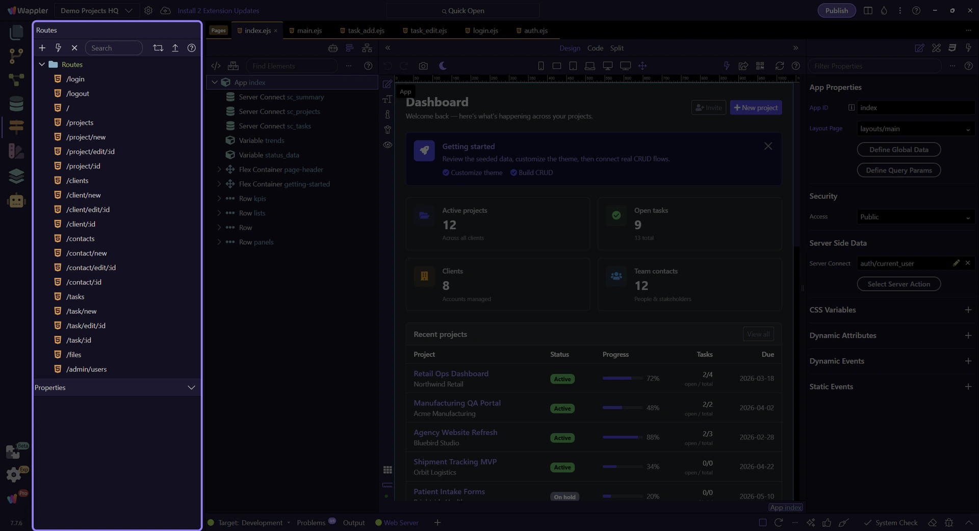Edit the Server Connect pencil icon

956,263
